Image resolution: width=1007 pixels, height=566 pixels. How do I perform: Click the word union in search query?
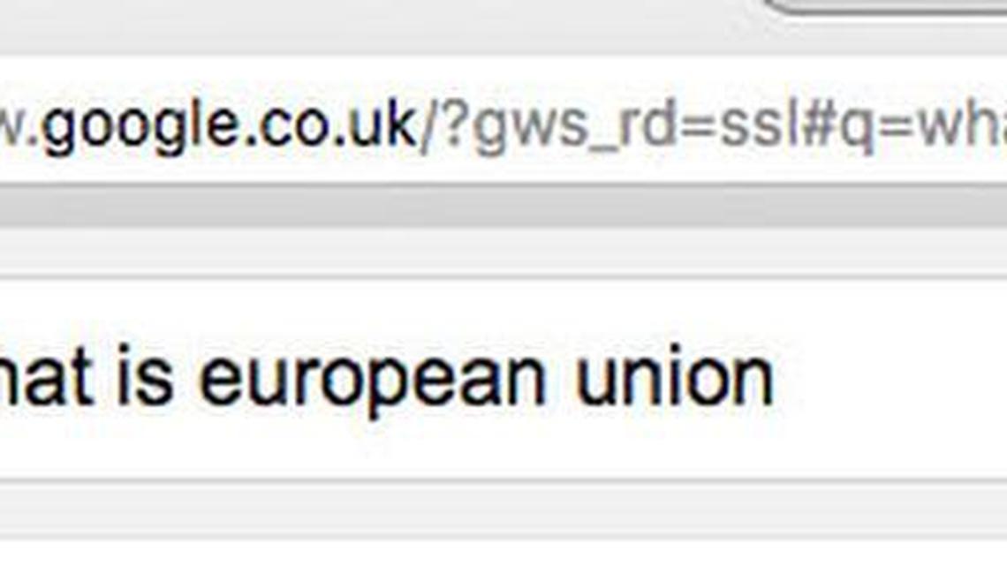pos(674,379)
